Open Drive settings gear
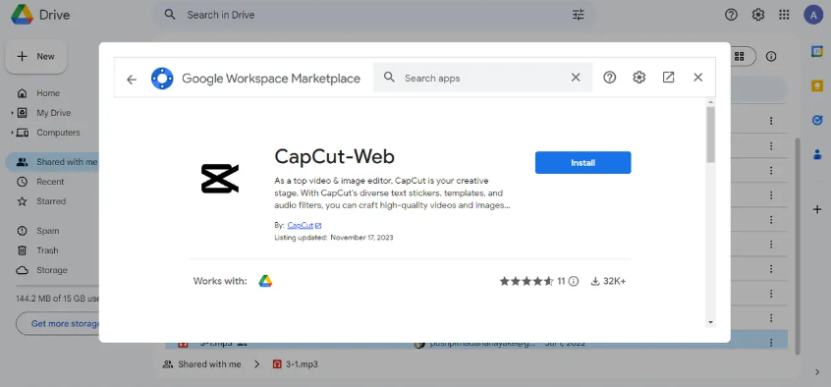Viewport: 831px width, 387px height. 758,15
